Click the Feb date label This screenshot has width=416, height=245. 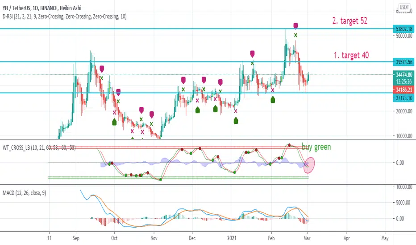click(x=271, y=238)
